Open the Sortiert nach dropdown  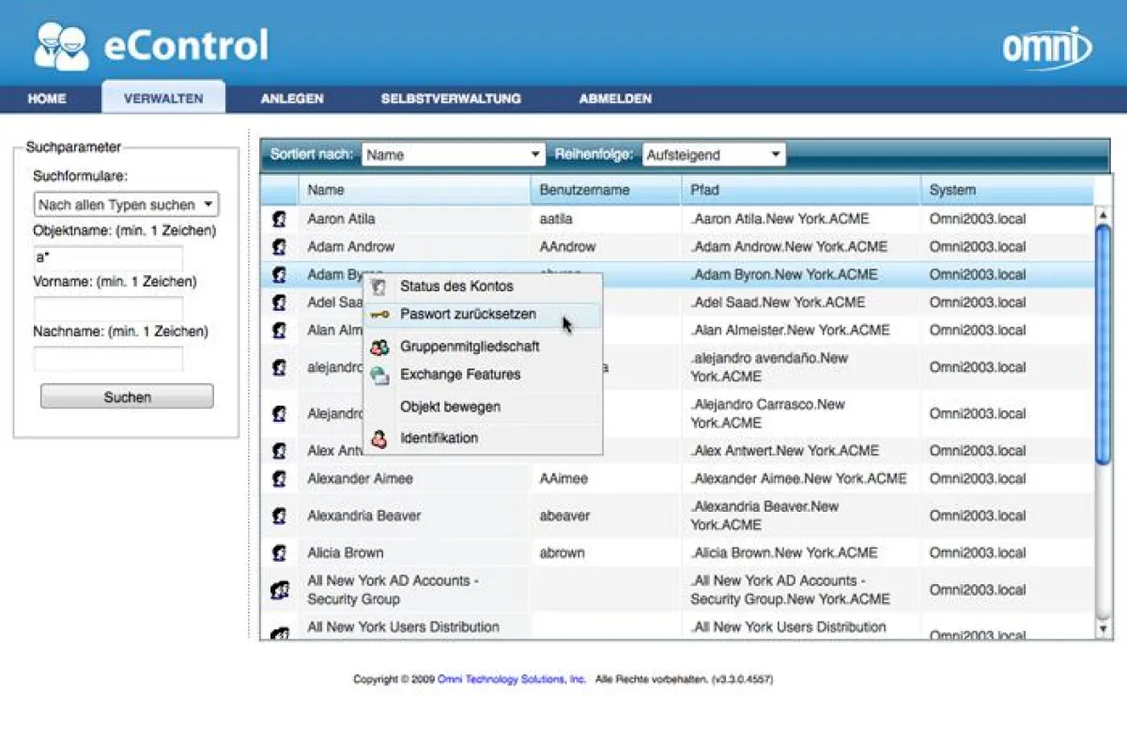(x=537, y=154)
